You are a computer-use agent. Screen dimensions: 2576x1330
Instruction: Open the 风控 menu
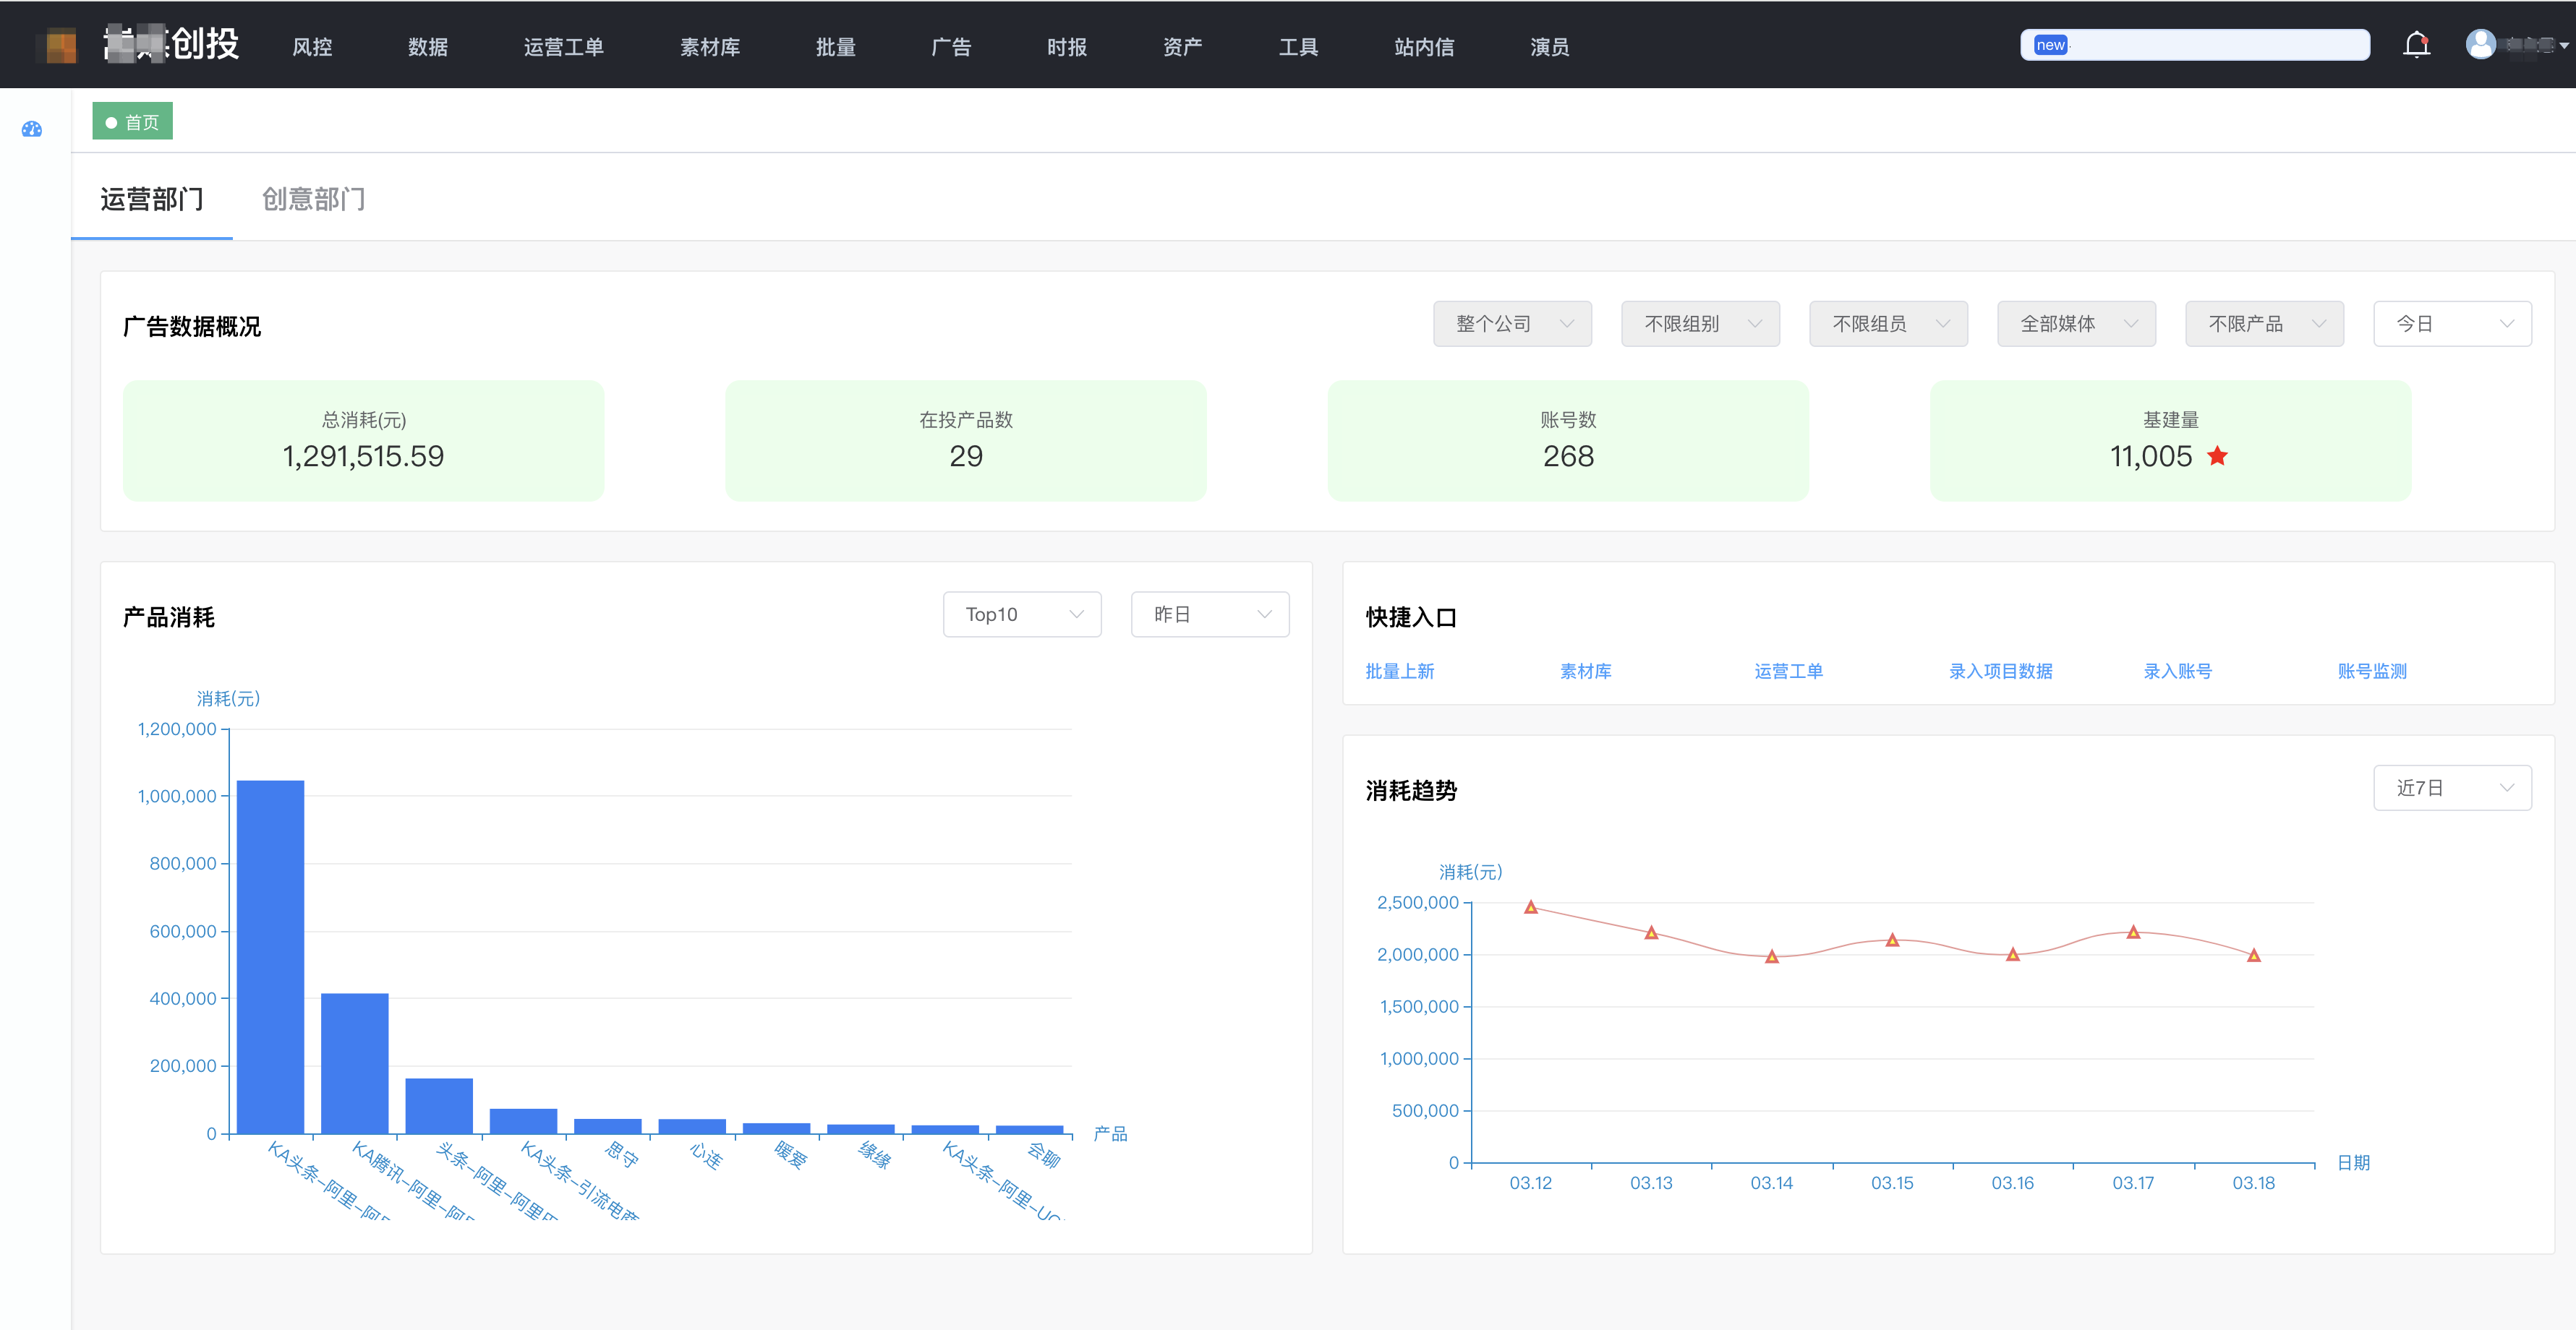[312, 47]
